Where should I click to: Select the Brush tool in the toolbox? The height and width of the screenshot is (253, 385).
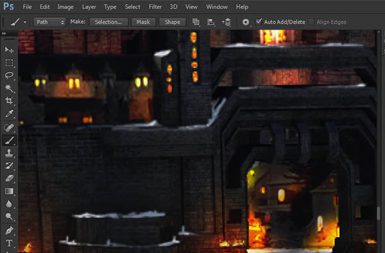[x=10, y=141]
